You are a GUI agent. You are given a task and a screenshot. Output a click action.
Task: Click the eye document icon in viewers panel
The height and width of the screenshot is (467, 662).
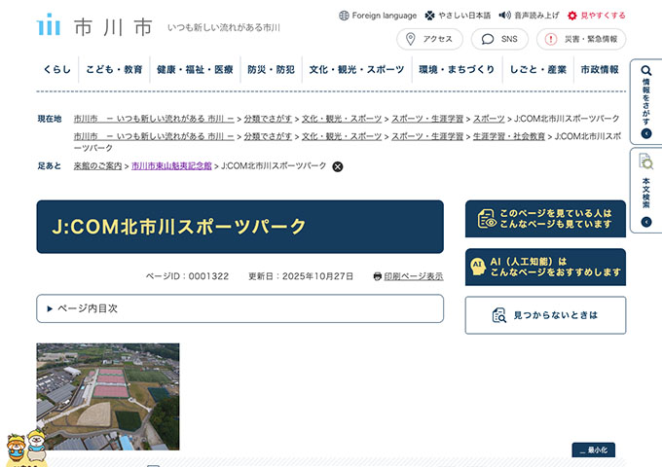(x=487, y=219)
